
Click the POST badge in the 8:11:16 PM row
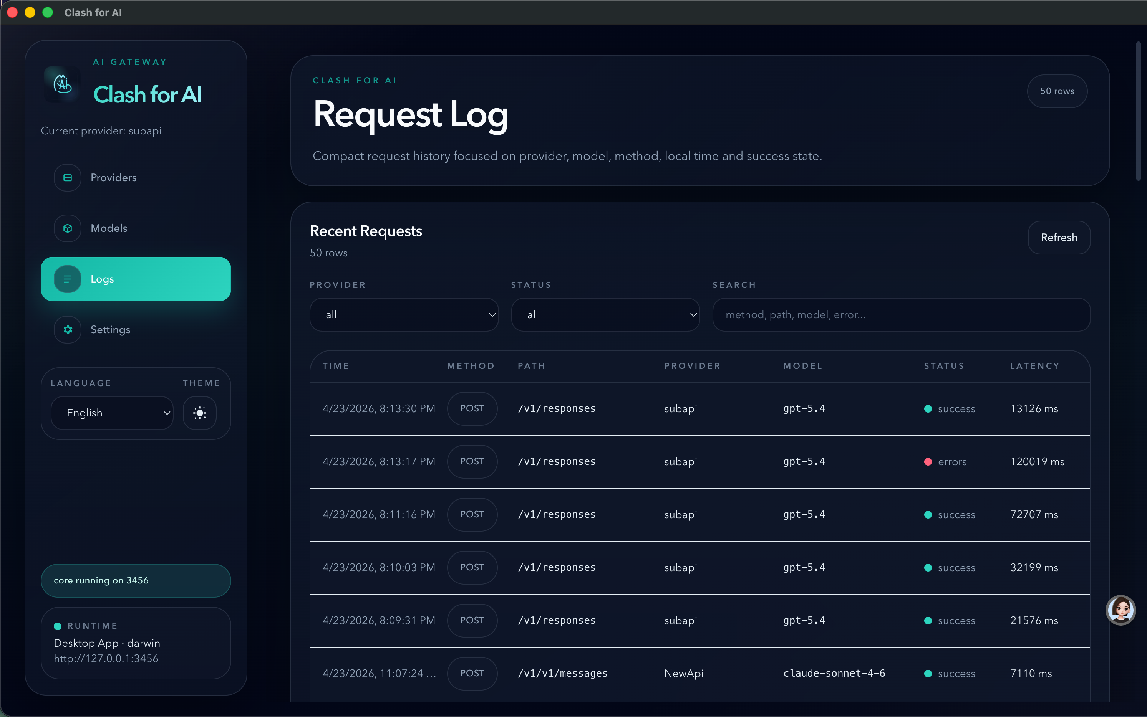coord(472,514)
